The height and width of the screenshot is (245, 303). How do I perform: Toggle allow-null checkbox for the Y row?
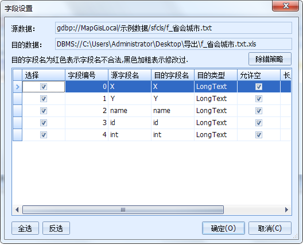point(259,99)
